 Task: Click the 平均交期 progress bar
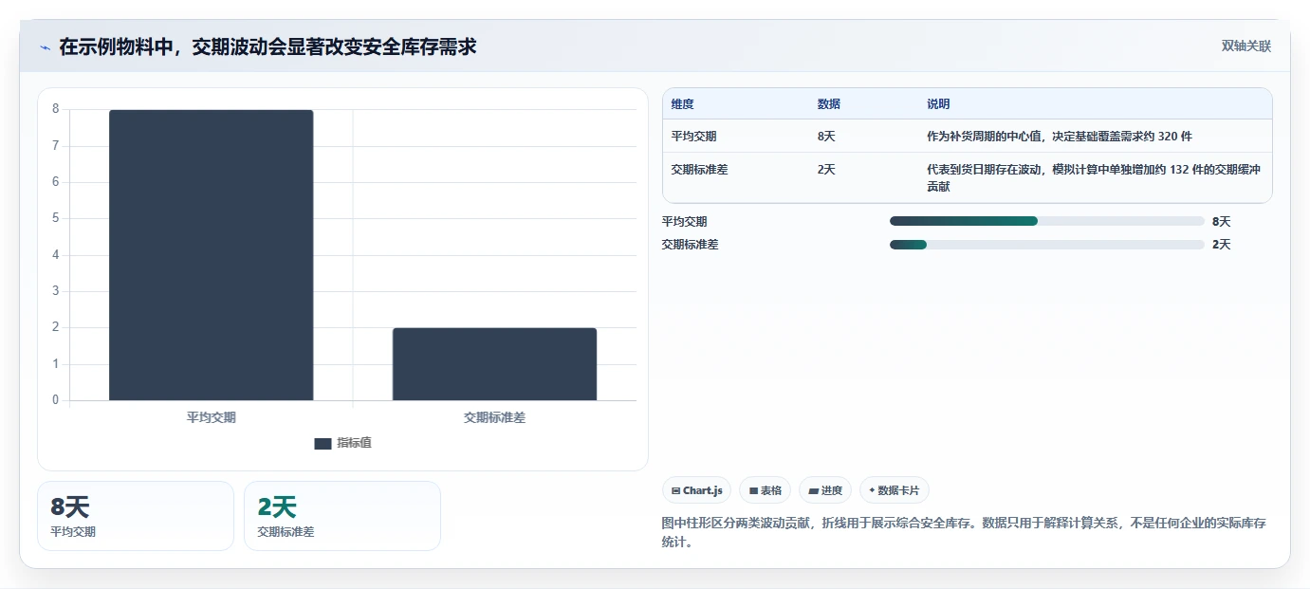coord(1047,221)
